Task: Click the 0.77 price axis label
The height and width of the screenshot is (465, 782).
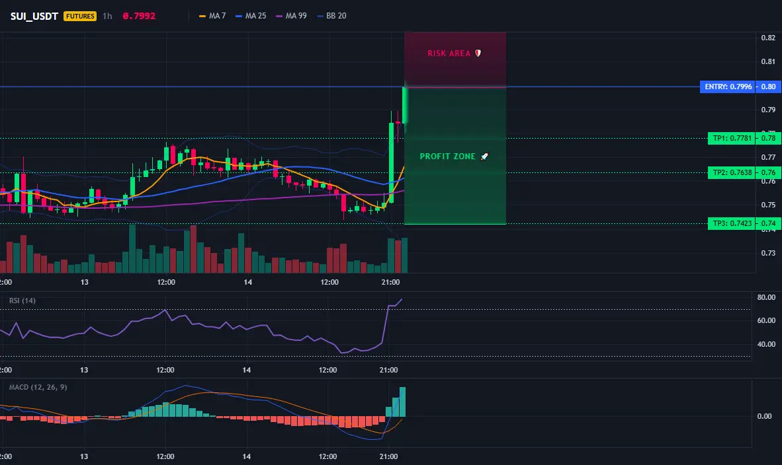Action: (769, 157)
